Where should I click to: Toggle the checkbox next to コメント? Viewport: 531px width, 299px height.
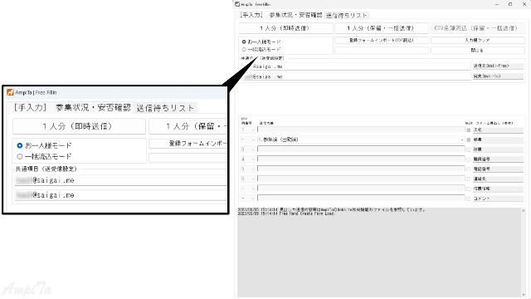[469, 199]
